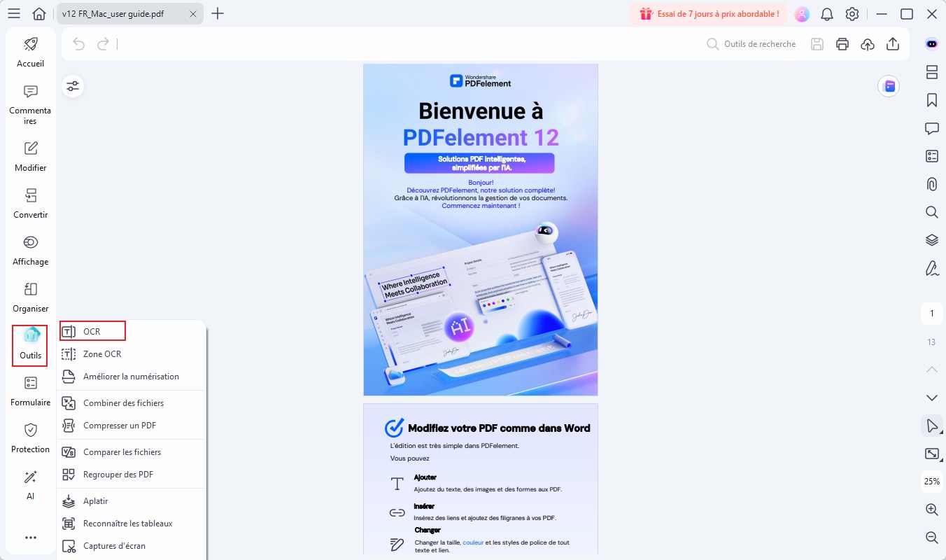946x560 pixels.
Task: Toggle fit page view mode
Action: pyautogui.click(x=931, y=454)
